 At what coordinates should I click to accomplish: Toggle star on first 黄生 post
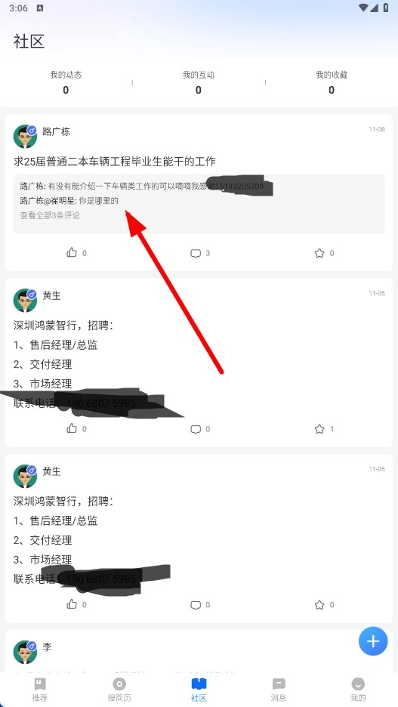pos(319,429)
